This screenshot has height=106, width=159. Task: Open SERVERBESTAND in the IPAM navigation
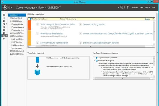click(16, 18)
